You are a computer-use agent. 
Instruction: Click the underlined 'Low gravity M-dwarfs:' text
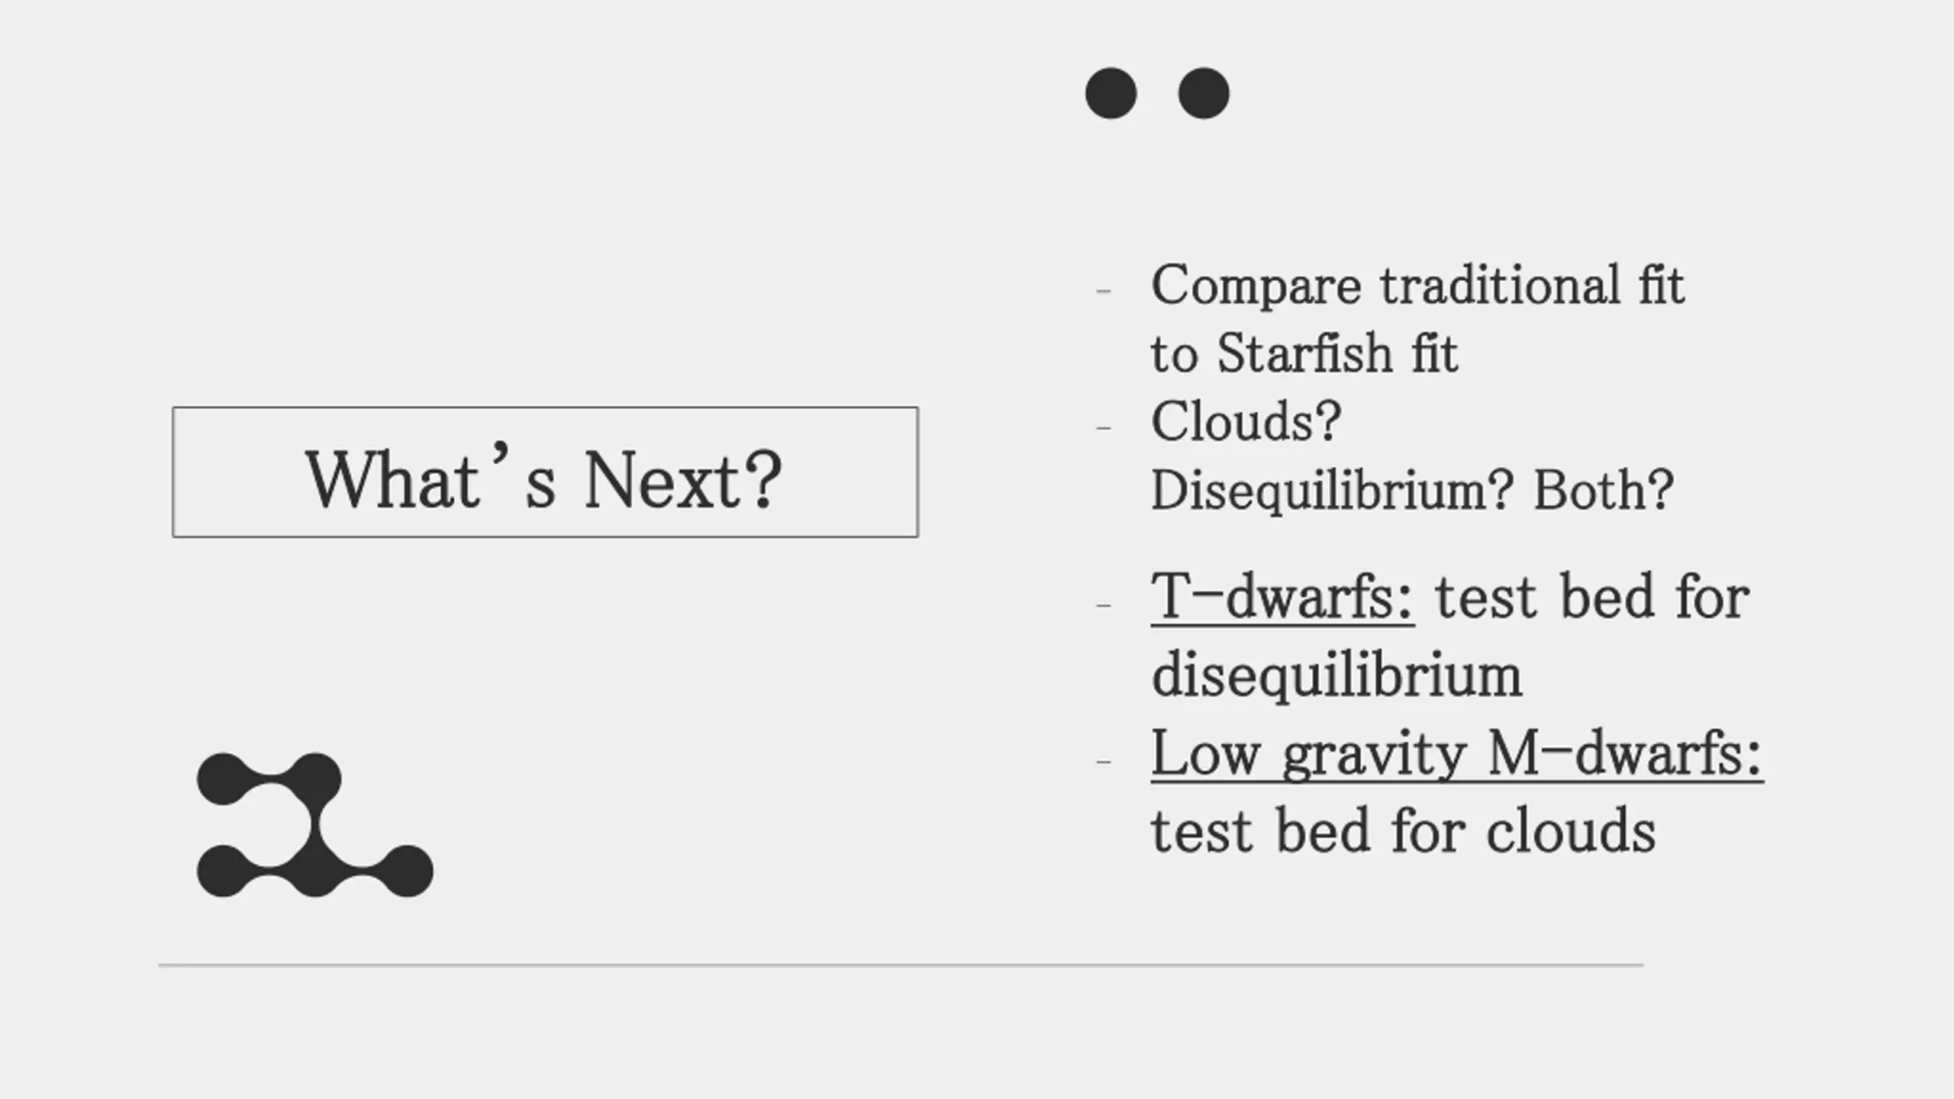pos(1457,754)
